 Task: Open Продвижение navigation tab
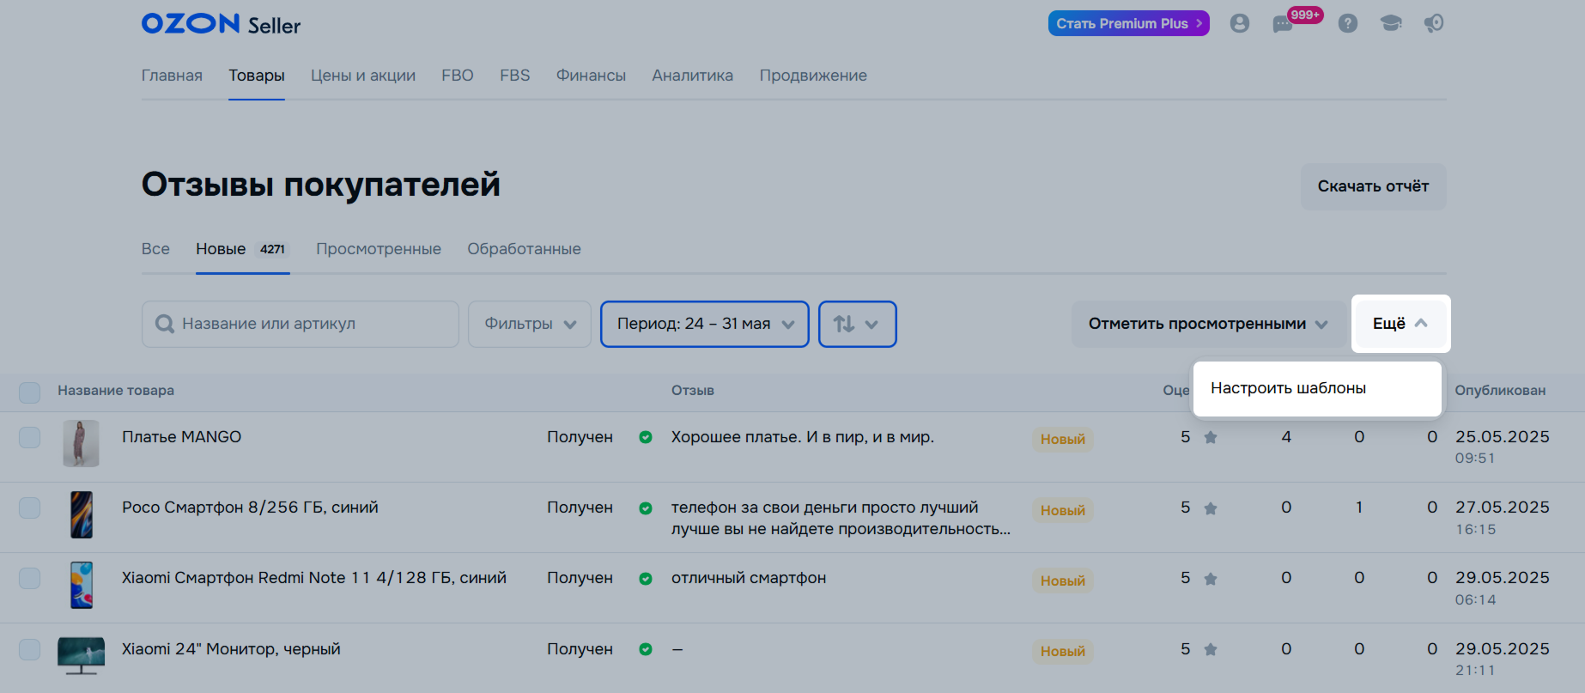coord(813,76)
